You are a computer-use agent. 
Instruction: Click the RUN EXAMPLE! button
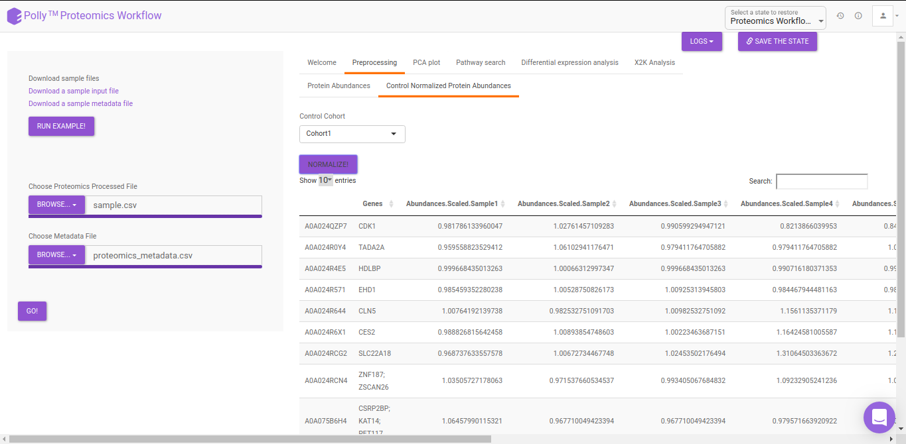pos(61,126)
